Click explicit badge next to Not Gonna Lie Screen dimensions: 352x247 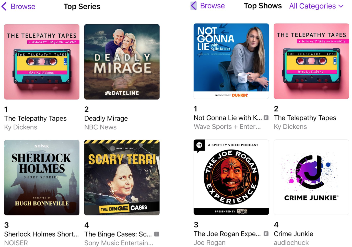tap(266, 118)
